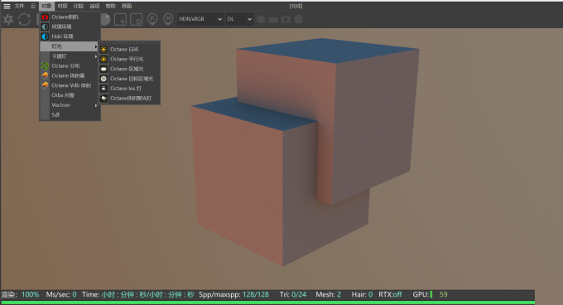
Task: Click the gray rectangle icon in the toolbar
Action: coord(273,20)
